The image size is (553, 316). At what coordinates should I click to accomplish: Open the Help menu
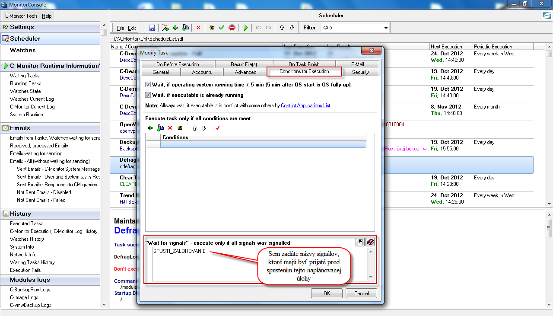coord(47,16)
